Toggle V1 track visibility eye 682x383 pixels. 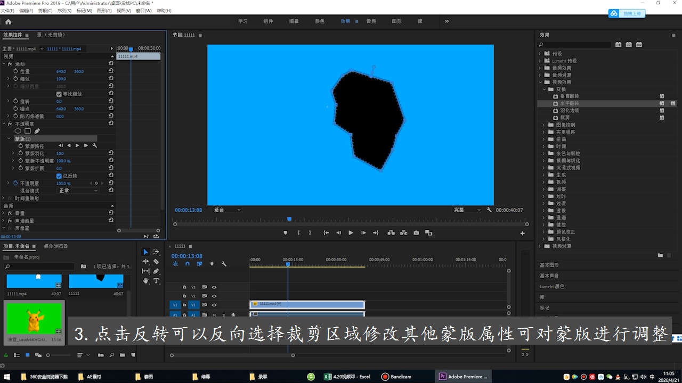[x=214, y=305]
